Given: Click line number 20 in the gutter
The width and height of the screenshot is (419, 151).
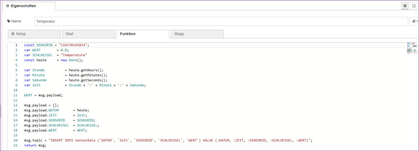Looking at the screenshot, I should [x=16, y=140].
